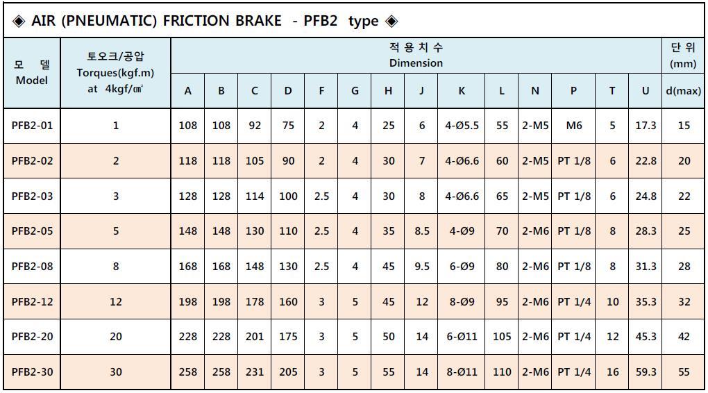Screen dimensions: 708x393
Task: Select d(max) value 42 for PFB2-20
Action: point(683,337)
